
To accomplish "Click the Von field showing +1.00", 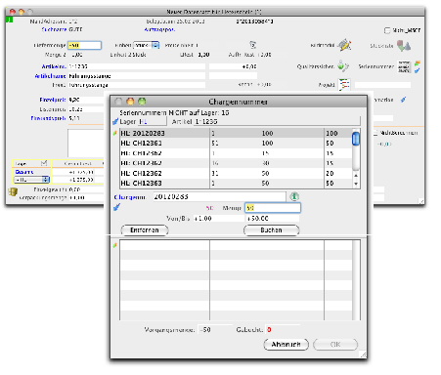I will pyautogui.click(x=218, y=219).
